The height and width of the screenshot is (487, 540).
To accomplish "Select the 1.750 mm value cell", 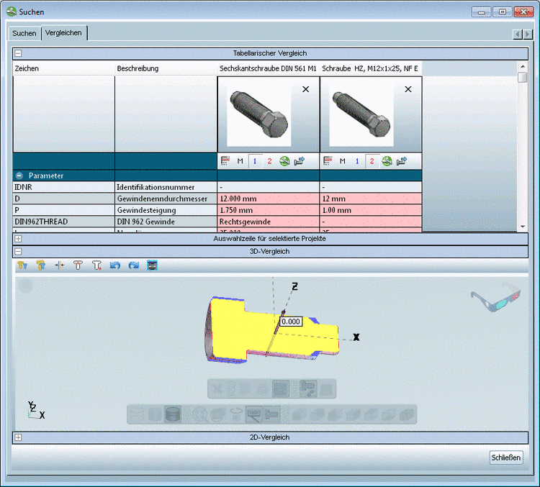I will (269, 210).
